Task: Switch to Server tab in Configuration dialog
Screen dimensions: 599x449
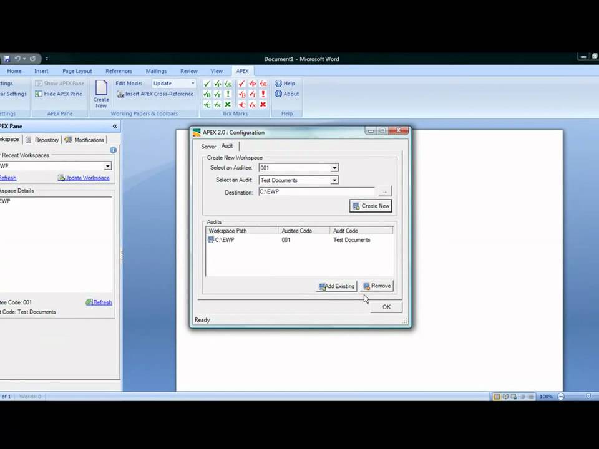Action: coord(208,147)
